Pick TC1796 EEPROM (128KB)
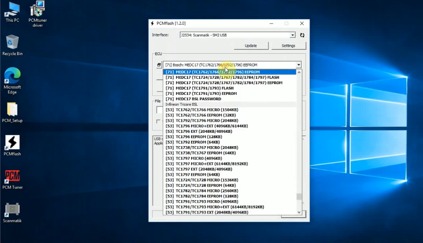The image size is (423, 243). coord(229,137)
